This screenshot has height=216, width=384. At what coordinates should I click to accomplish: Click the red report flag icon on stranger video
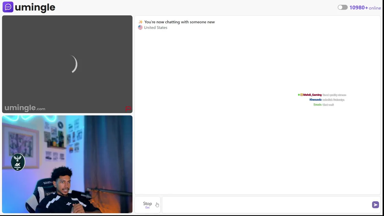tap(128, 109)
